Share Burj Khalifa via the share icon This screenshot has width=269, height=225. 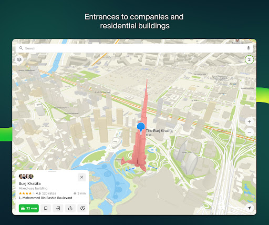point(70,208)
